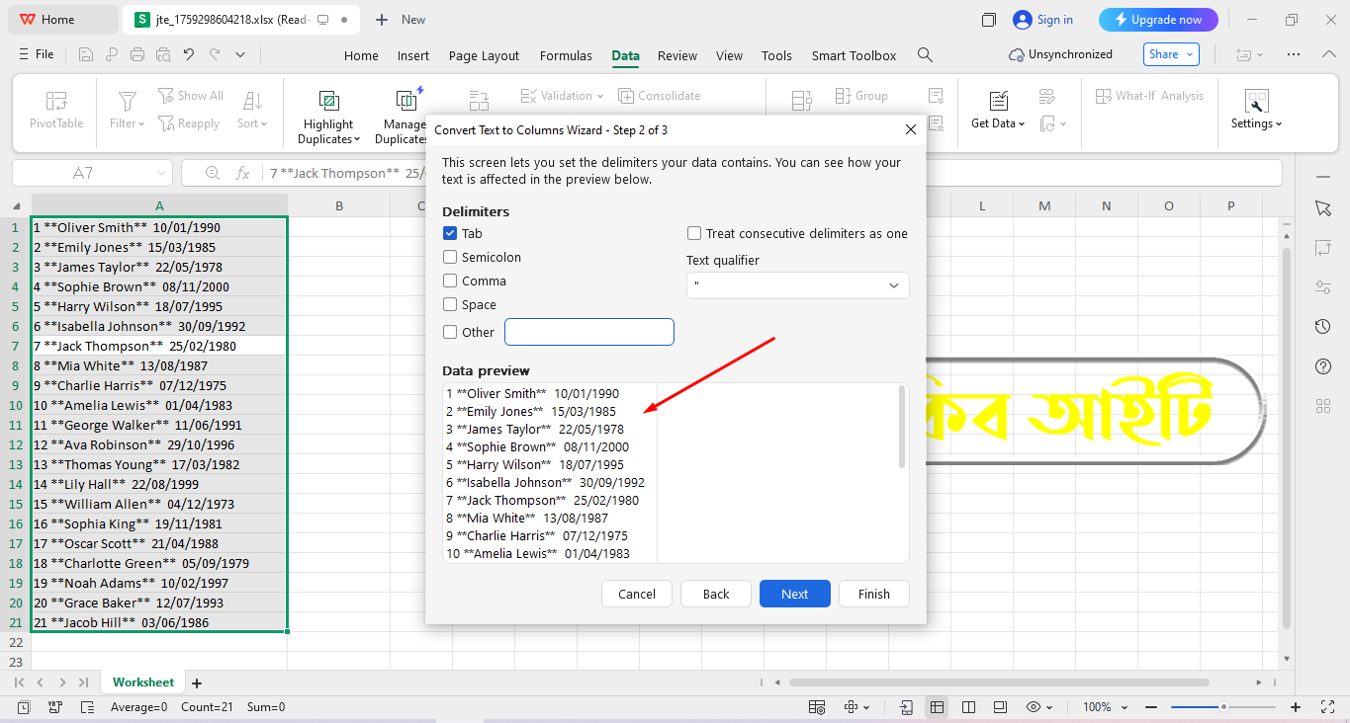Click the Other delimiter text field
This screenshot has width=1350, height=723.
pyautogui.click(x=589, y=332)
